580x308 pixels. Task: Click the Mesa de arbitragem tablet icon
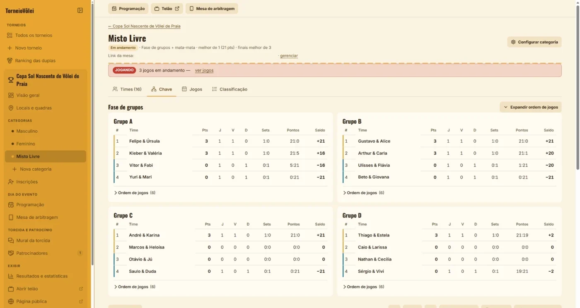pyautogui.click(x=11, y=217)
